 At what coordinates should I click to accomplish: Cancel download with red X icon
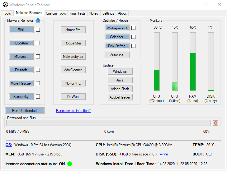coord(215,123)
